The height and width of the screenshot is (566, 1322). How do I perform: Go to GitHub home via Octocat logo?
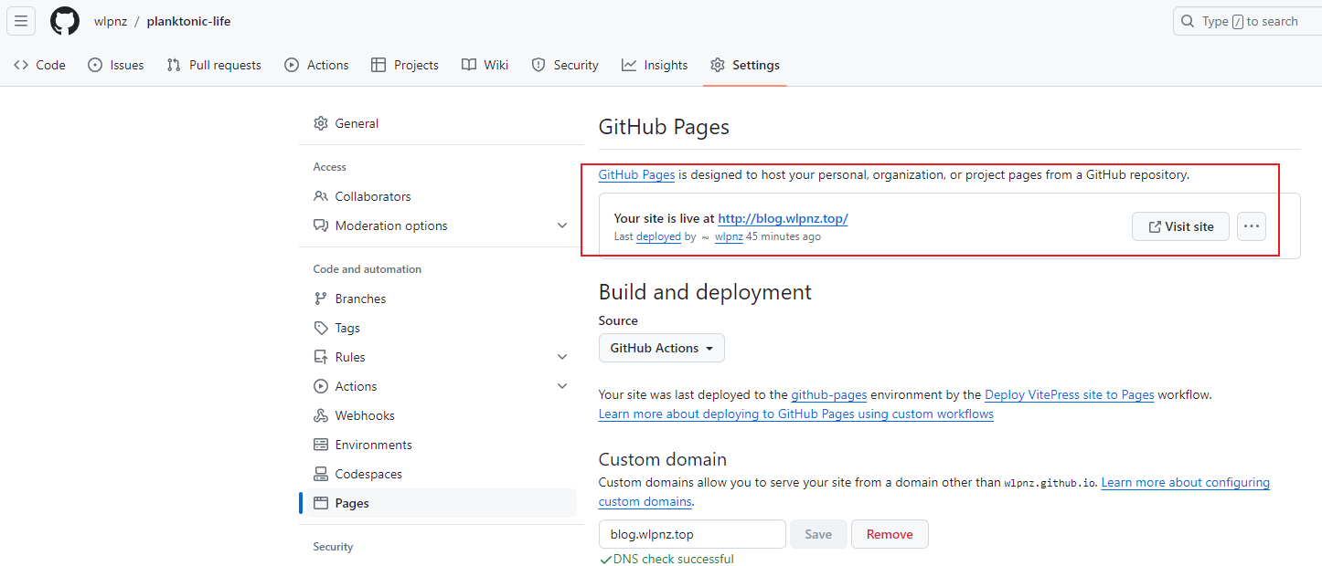coord(65,21)
